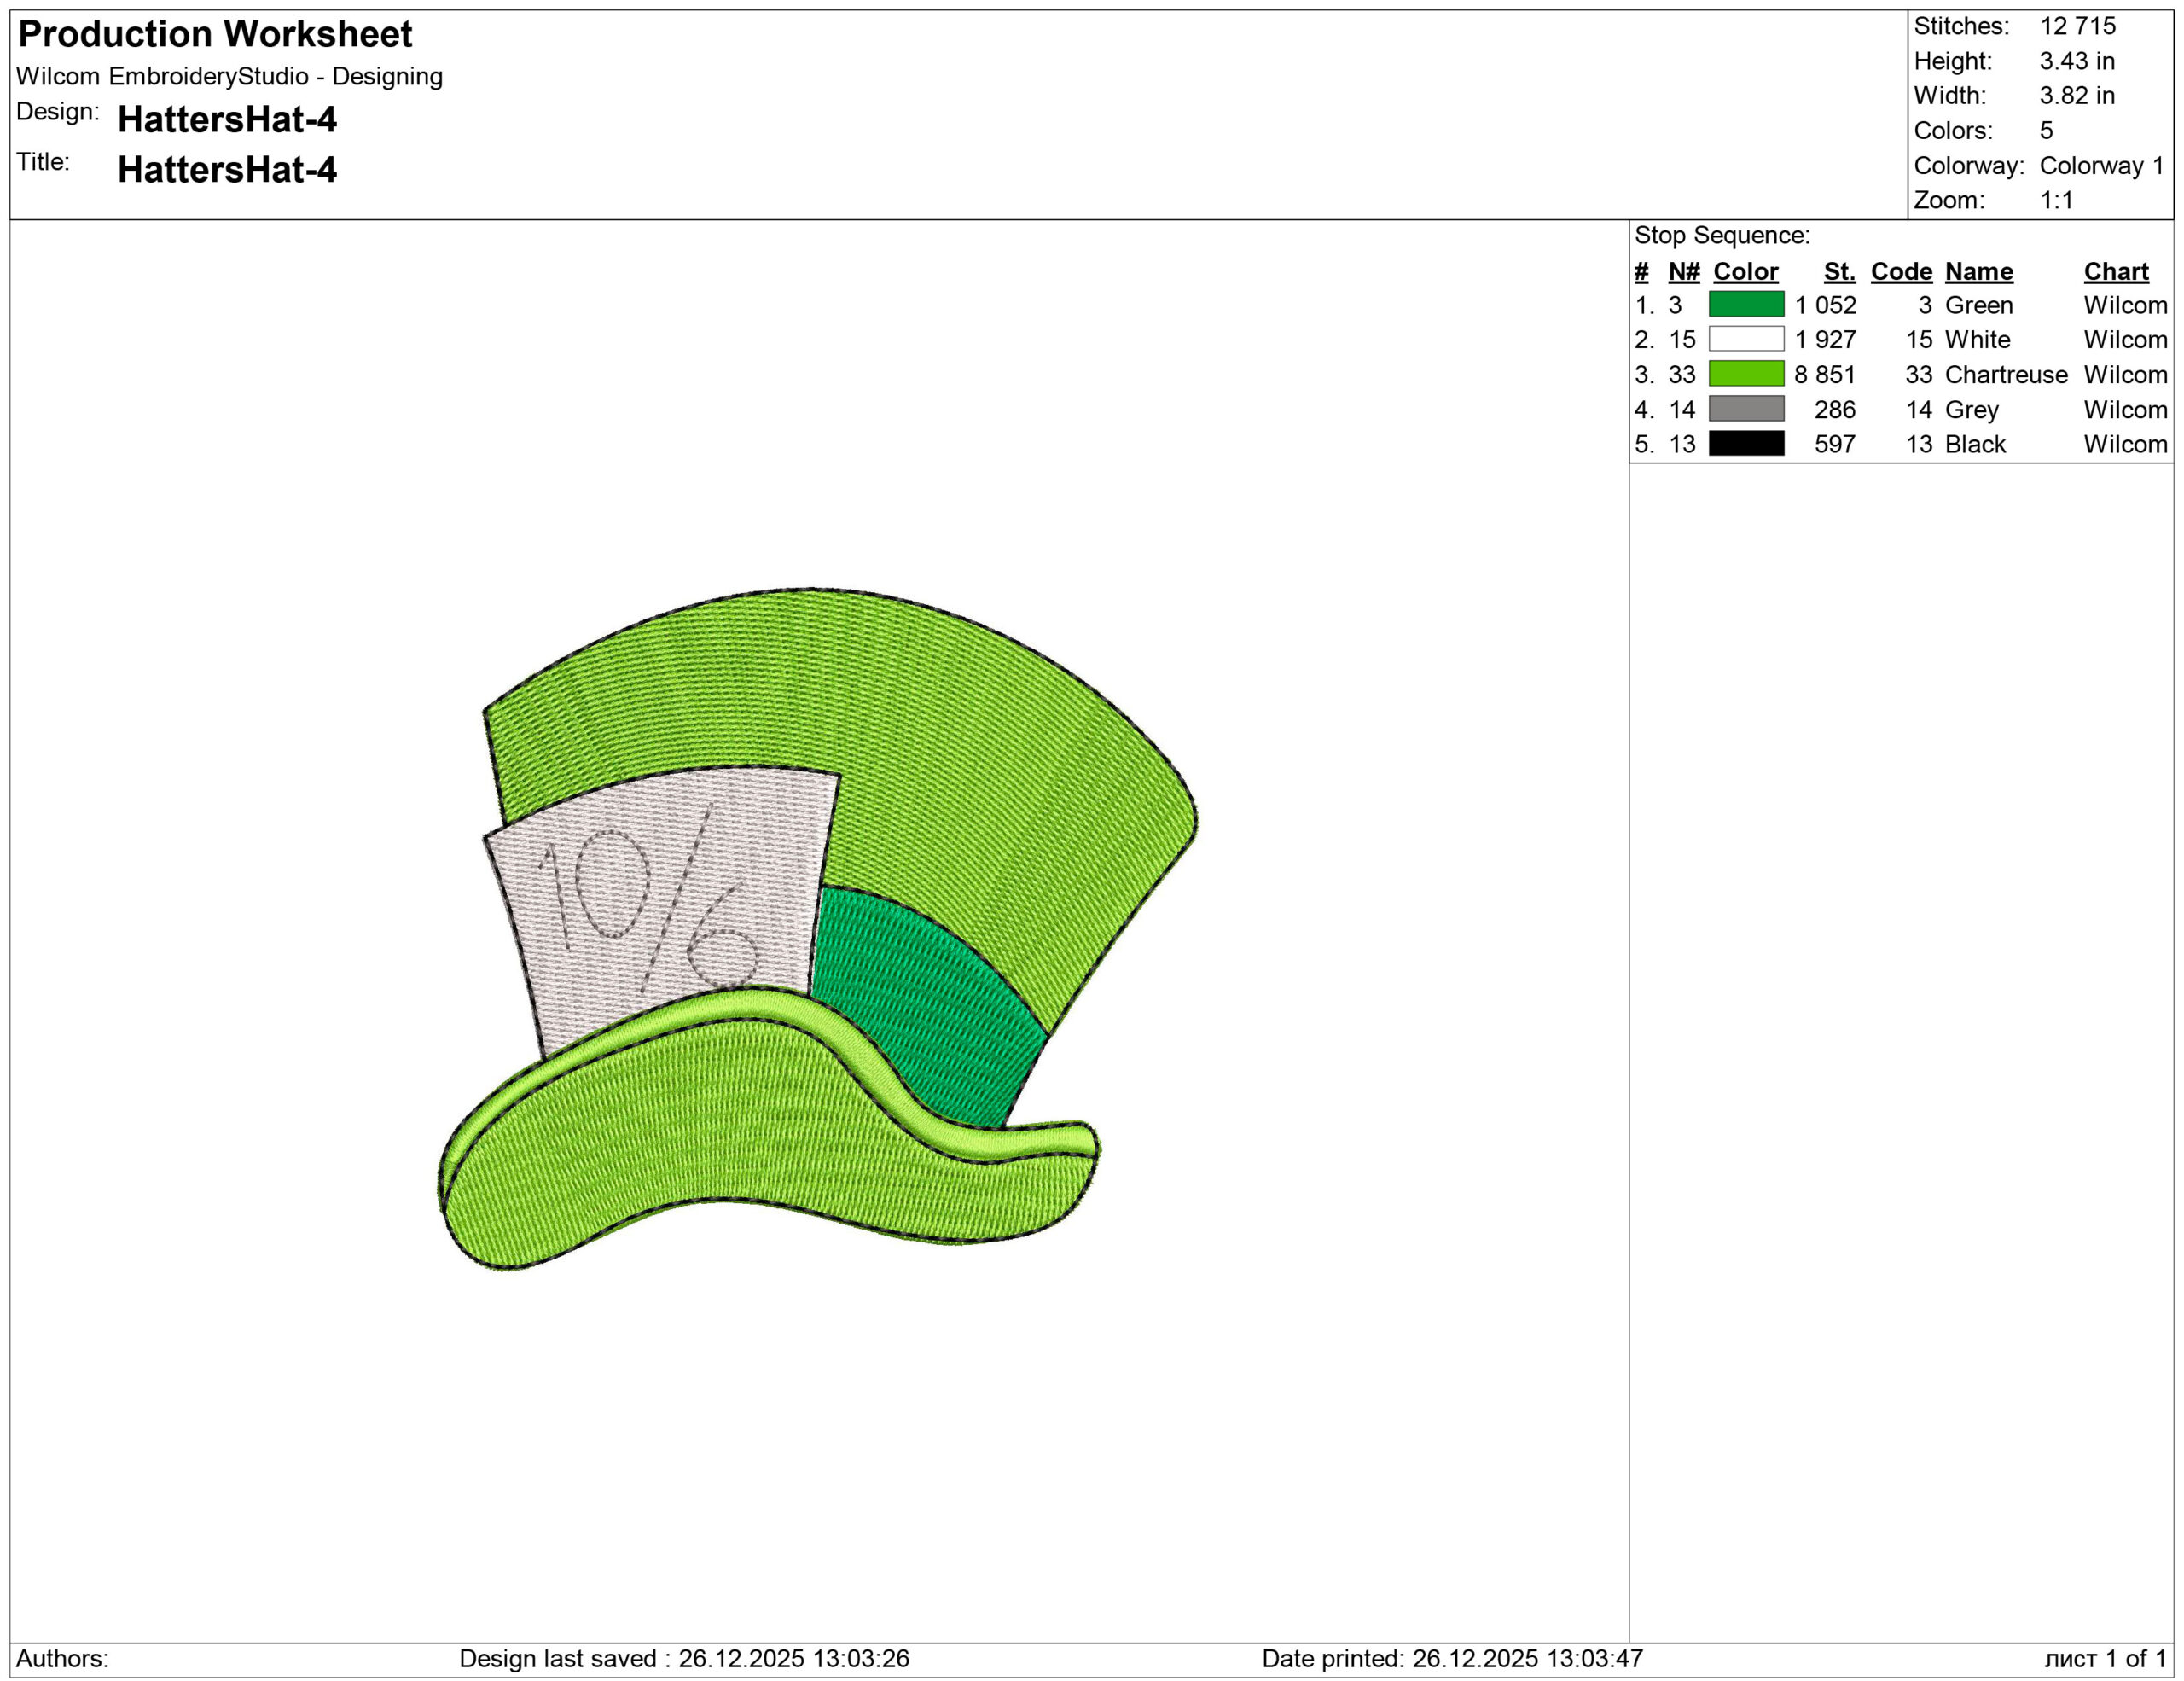Click stitch count '1 052' in Green row
This screenshot has width=2184, height=1681.
pos(1825,305)
